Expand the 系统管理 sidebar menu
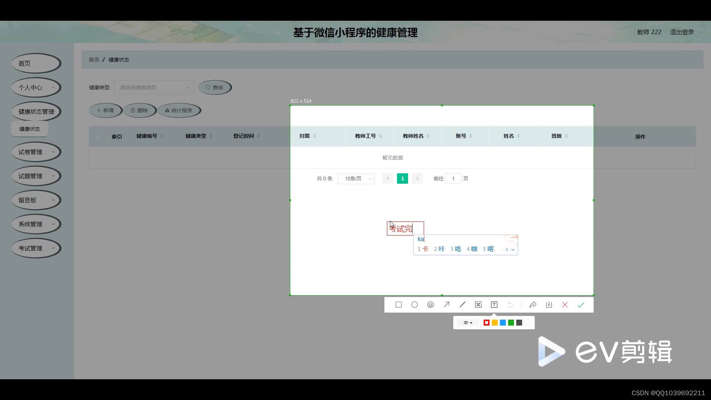The image size is (711, 400). pyautogui.click(x=36, y=224)
